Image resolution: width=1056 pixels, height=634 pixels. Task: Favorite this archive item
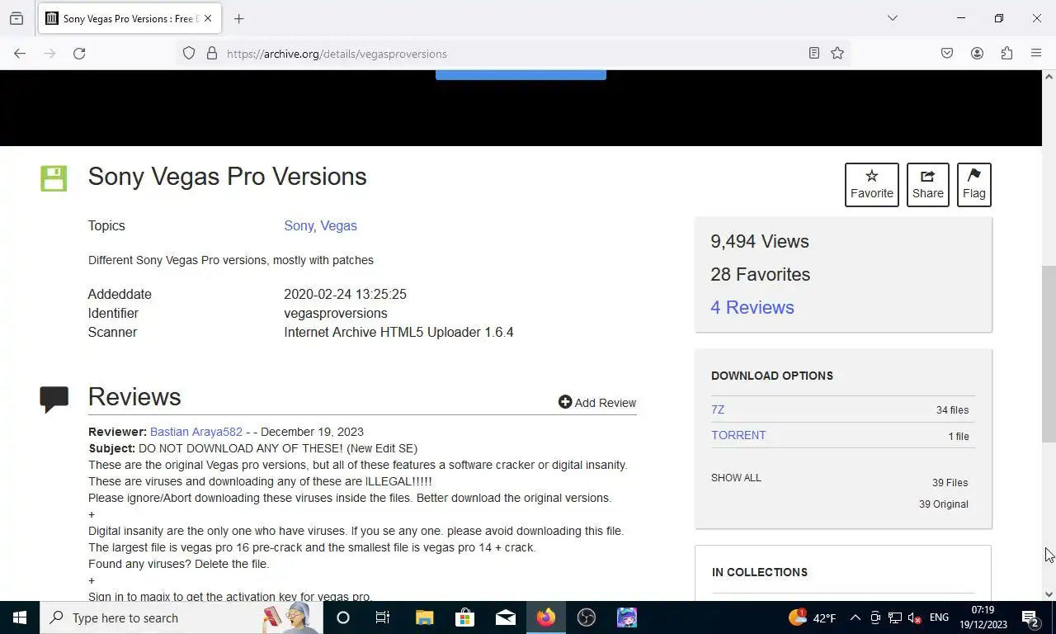pos(872,185)
